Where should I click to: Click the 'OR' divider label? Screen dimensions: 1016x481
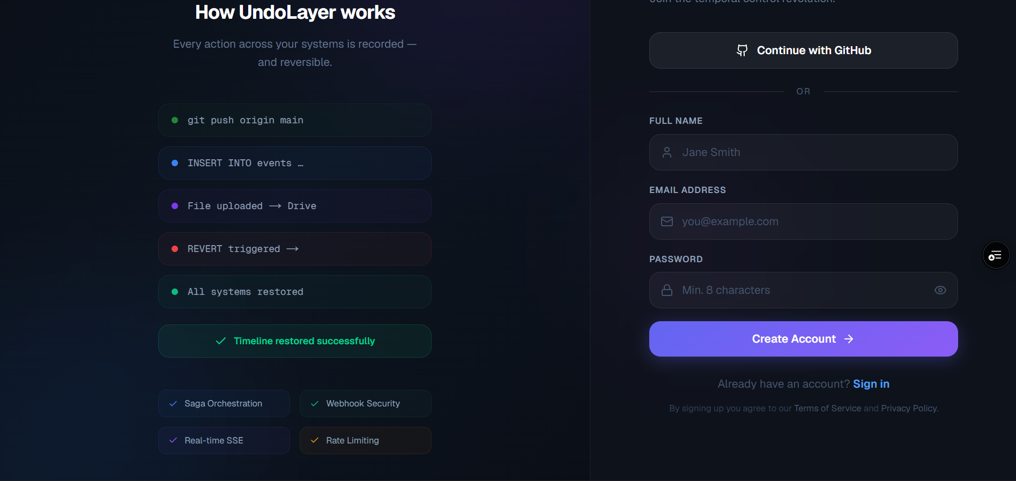(803, 92)
